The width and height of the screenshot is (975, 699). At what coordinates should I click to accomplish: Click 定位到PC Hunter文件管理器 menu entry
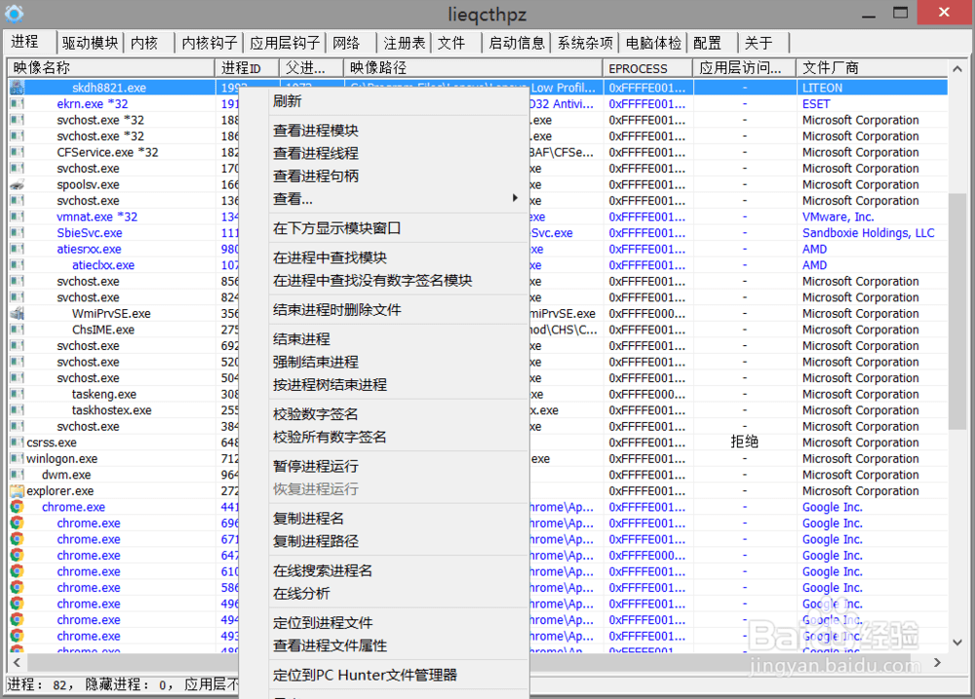tap(365, 675)
